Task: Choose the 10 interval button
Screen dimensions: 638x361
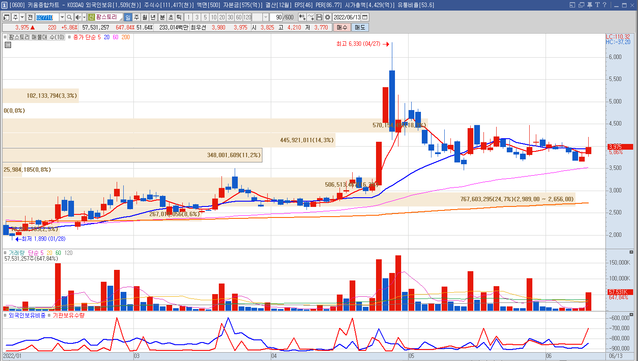Action: (213, 17)
